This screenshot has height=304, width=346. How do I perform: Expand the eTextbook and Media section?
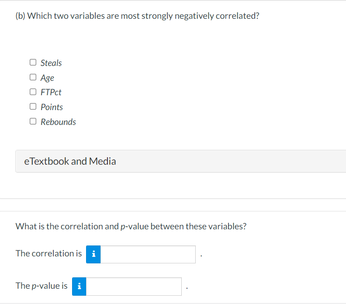click(70, 162)
